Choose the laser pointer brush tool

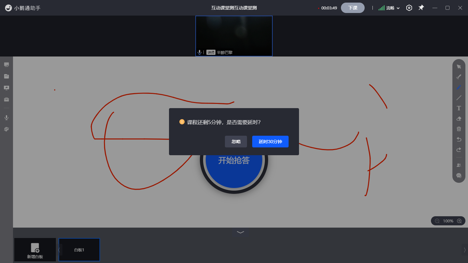click(x=459, y=77)
